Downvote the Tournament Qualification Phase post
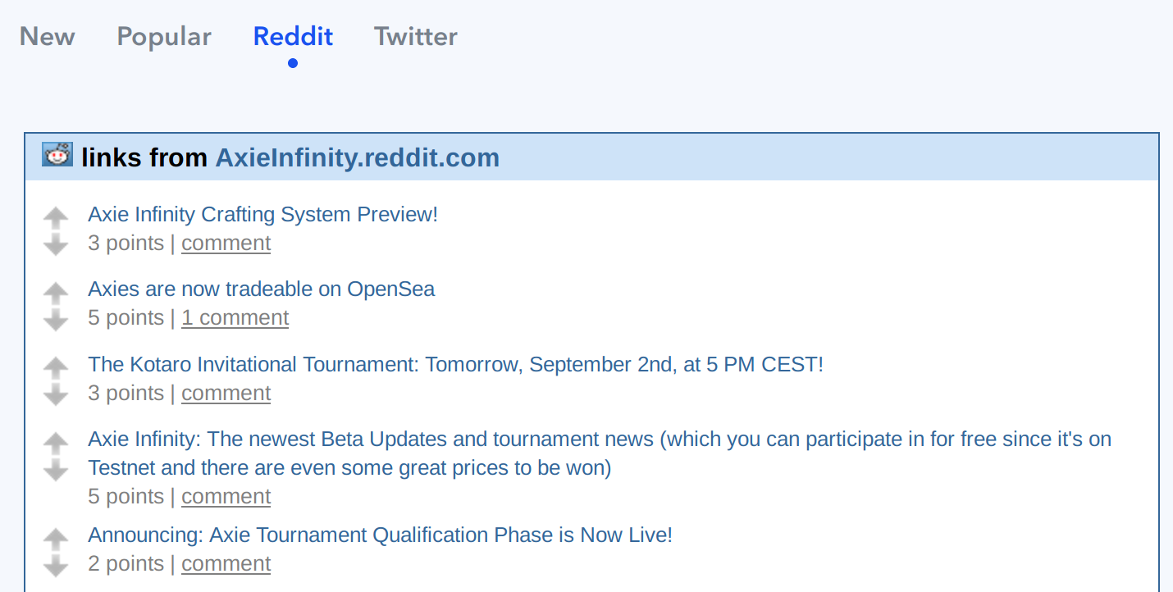Screen dimensions: 1173x592 (56, 566)
